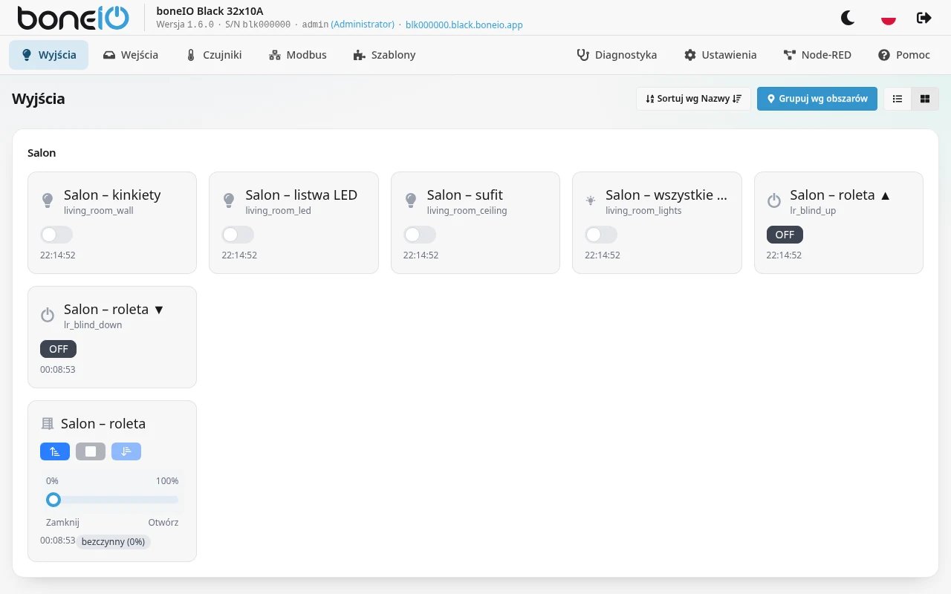Viewport: 951px width, 594px height.
Task: Open the Czujniki sensors tab
Action: [214, 55]
